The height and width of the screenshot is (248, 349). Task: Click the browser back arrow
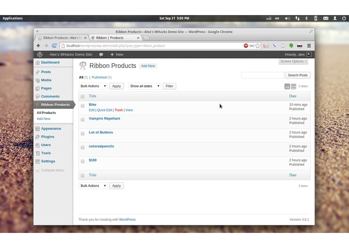[x=39, y=46]
